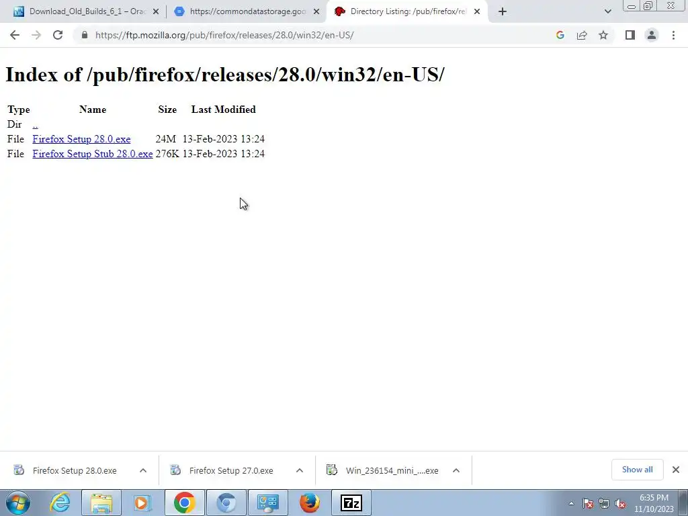The width and height of the screenshot is (688, 516).
Task: Close the Download_Old_Builds_6_1 tab
Action: [x=156, y=11]
